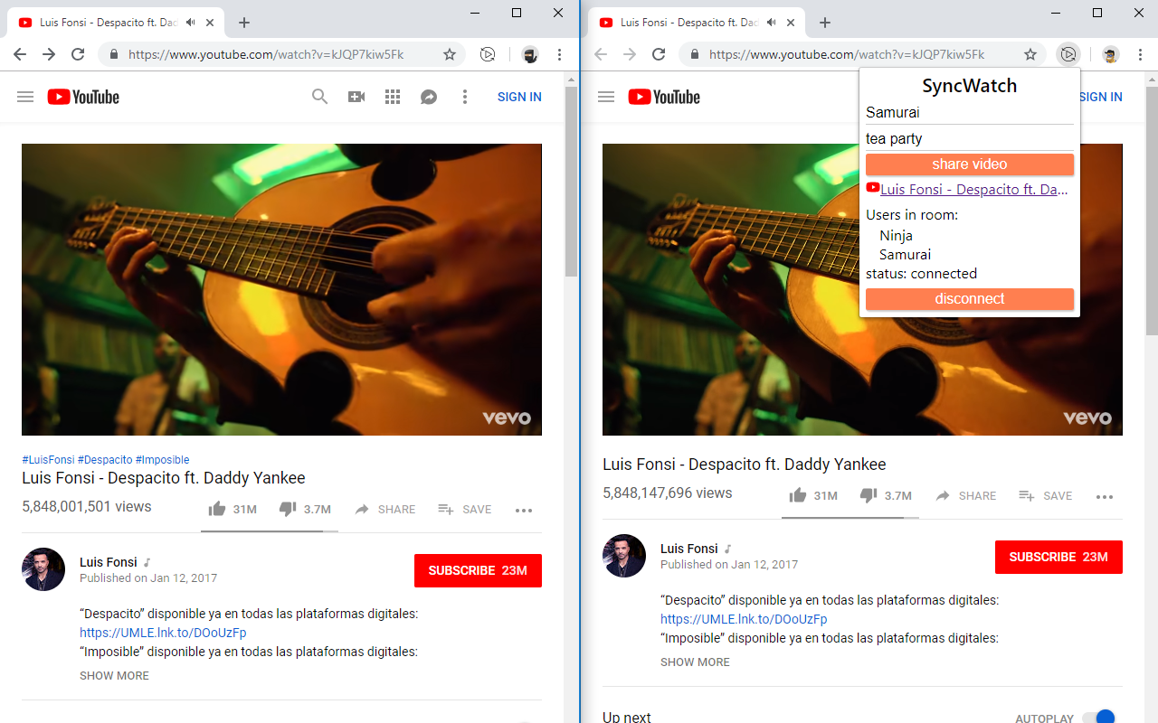Click YouTube logo in the right window

[664, 97]
